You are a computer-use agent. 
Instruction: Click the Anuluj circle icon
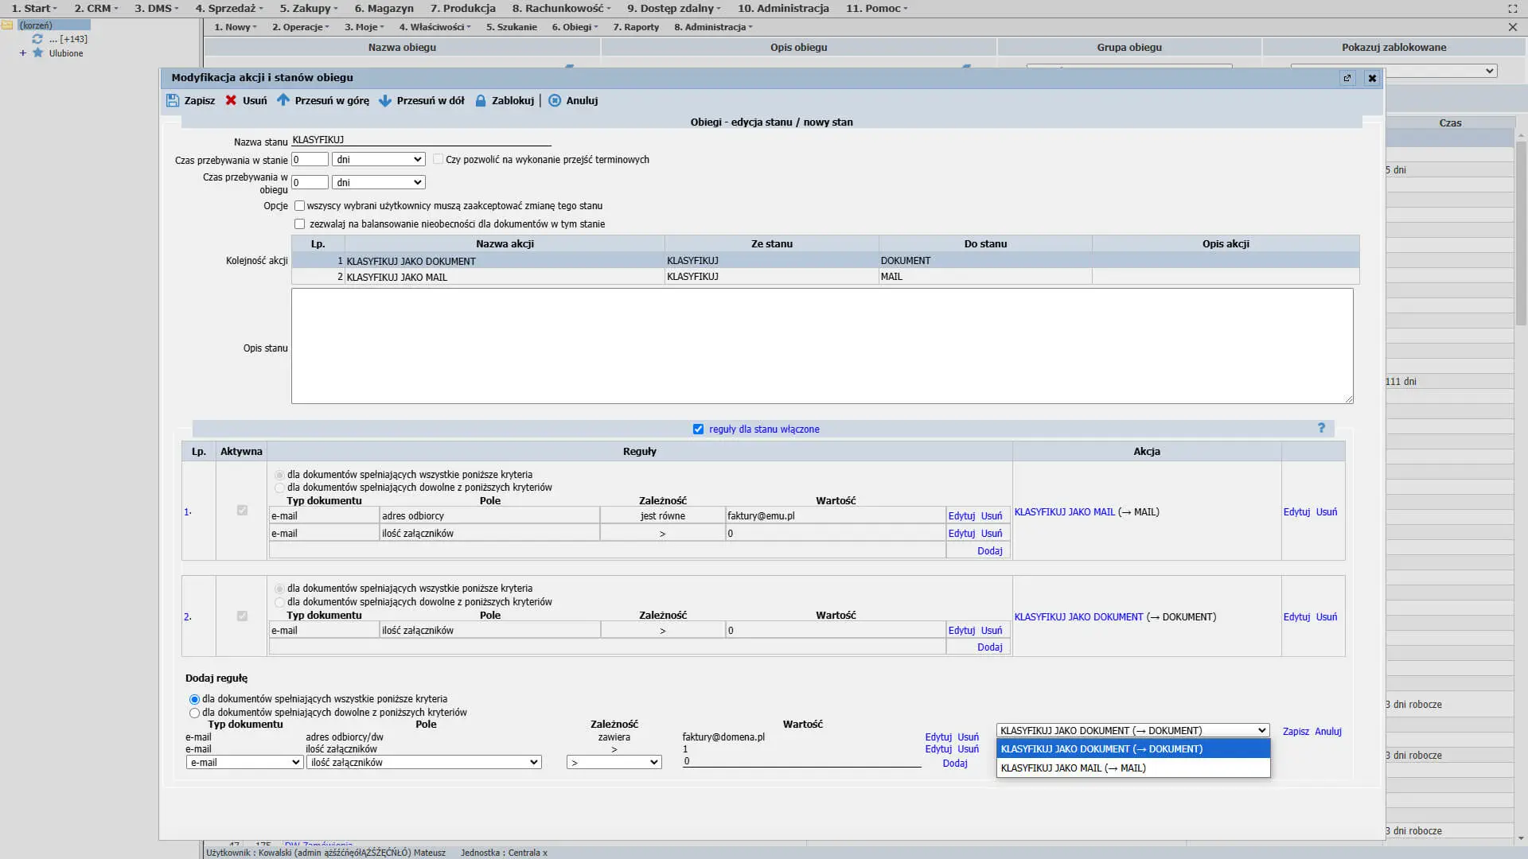click(555, 100)
